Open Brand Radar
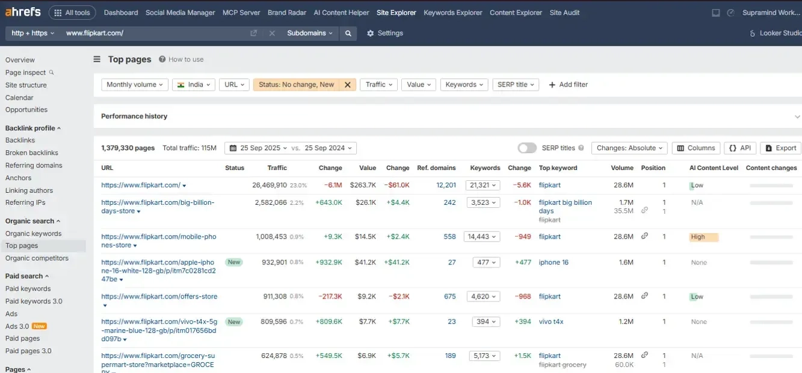The image size is (802, 373). point(287,13)
